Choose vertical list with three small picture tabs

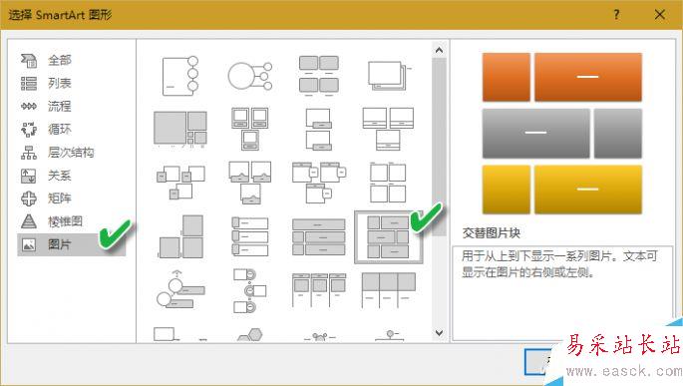pyautogui.click(x=250, y=237)
